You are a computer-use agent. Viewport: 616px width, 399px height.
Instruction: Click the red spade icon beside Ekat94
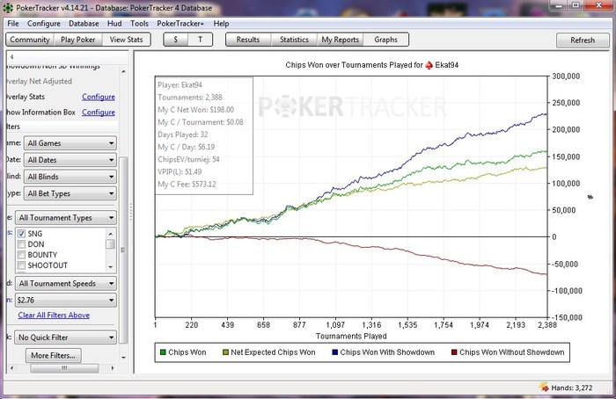point(429,65)
